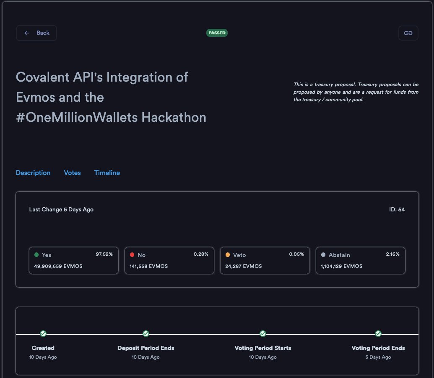Click the '0.28%' No percentage
The height and width of the screenshot is (378, 434).
pos(201,254)
